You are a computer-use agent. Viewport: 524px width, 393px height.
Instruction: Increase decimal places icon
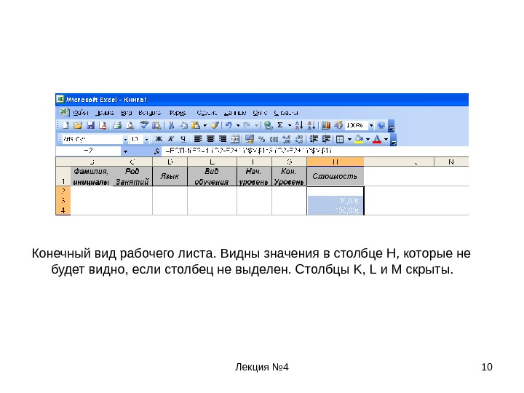pyautogui.click(x=287, y=139)
